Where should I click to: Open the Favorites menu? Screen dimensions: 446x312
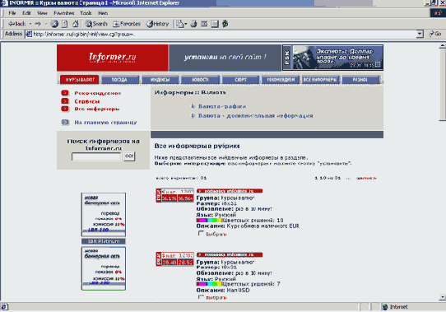[x=64, y=13]
